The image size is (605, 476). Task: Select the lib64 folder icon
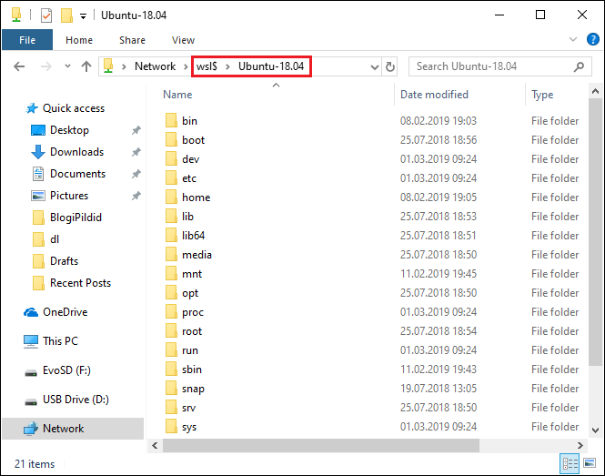pyautogui.click(x=171, y=235)
